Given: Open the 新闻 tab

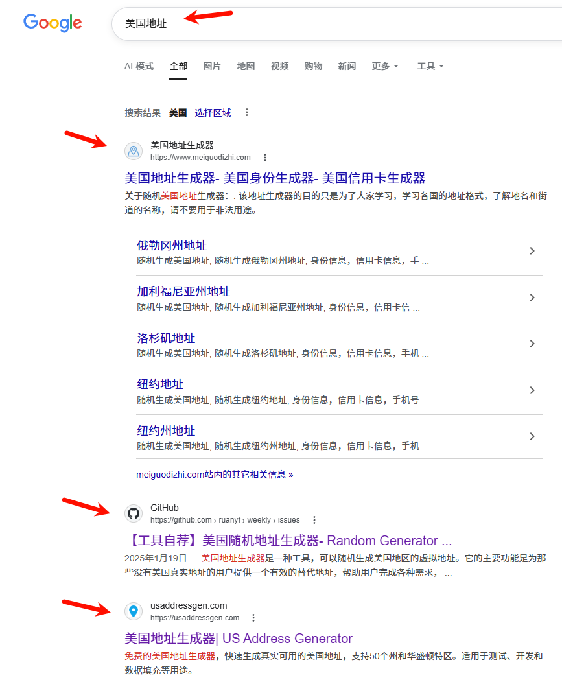Looking at the screenshot, I should tap(347, 66).
